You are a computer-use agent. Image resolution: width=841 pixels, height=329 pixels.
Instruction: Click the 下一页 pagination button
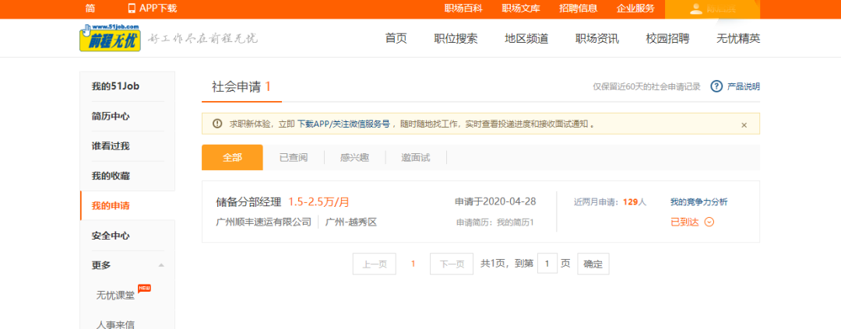[x=452, y=264]
